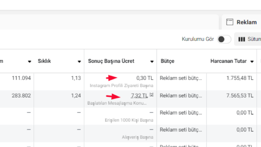Click Harcanan Tutar header text
Screen dimensions: 261x147
click(228, 61)
